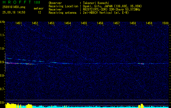Image resolution: width=171 pixels, height=108 pixels.
Task: Click the 0.7 kHz frequency label
Action: [x=2, y=89]
